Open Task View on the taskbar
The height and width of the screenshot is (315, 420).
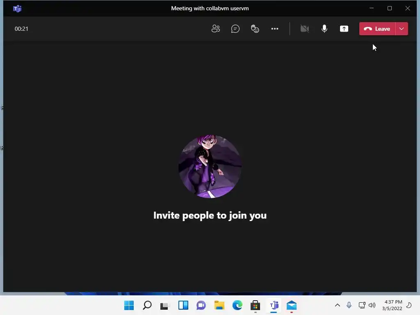[165, 305]
